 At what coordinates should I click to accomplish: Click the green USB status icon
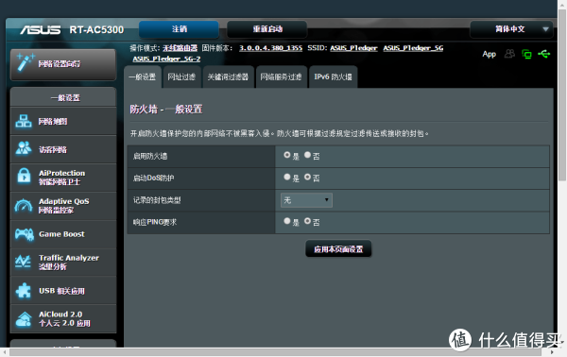(x=544, y=54)
